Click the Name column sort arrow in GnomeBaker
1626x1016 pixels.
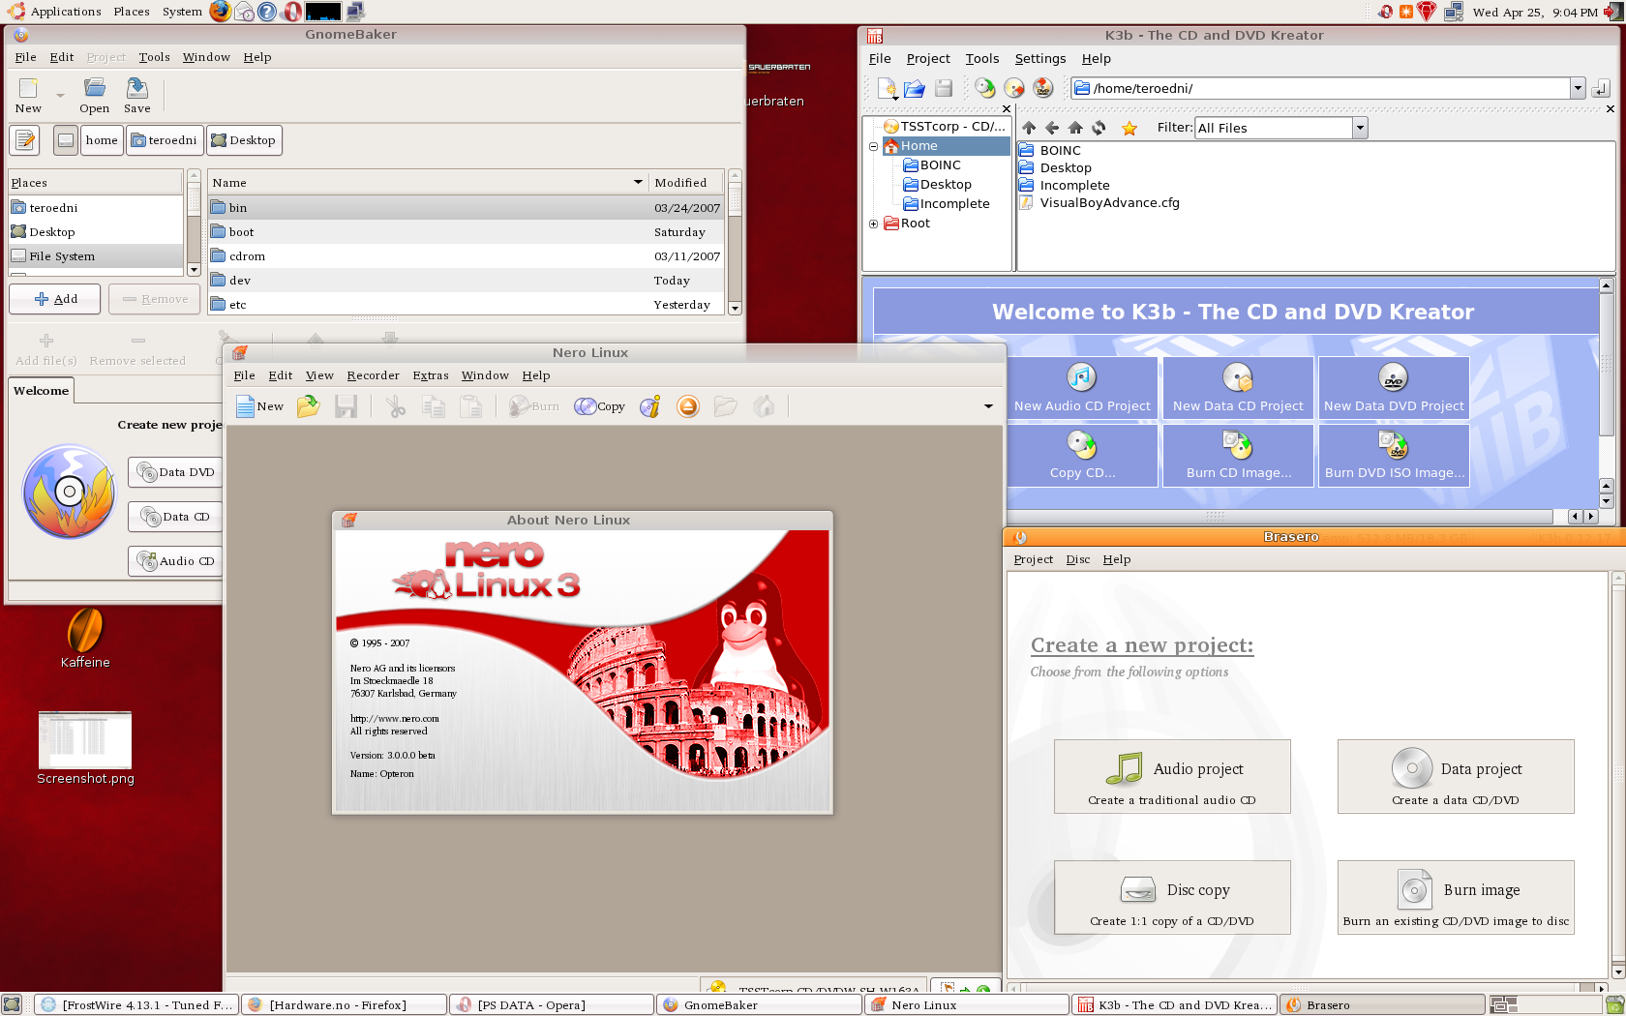click(x=638, y=182)
